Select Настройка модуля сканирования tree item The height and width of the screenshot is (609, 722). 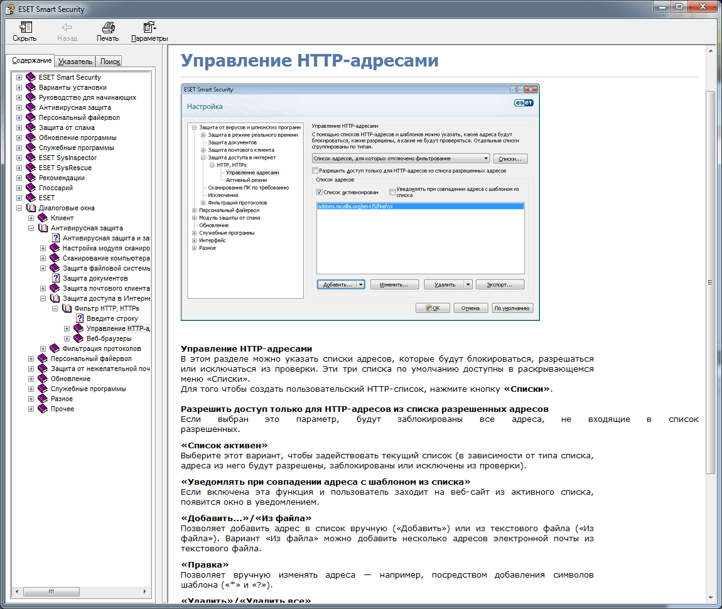(106, 248)
